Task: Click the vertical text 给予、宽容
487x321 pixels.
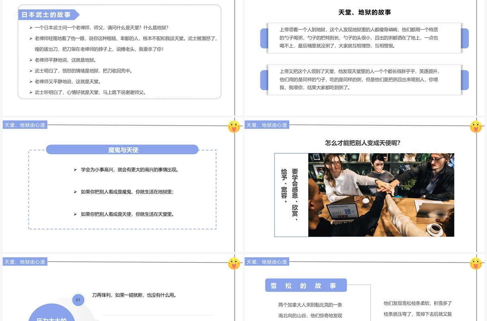Action: [284, 185]
